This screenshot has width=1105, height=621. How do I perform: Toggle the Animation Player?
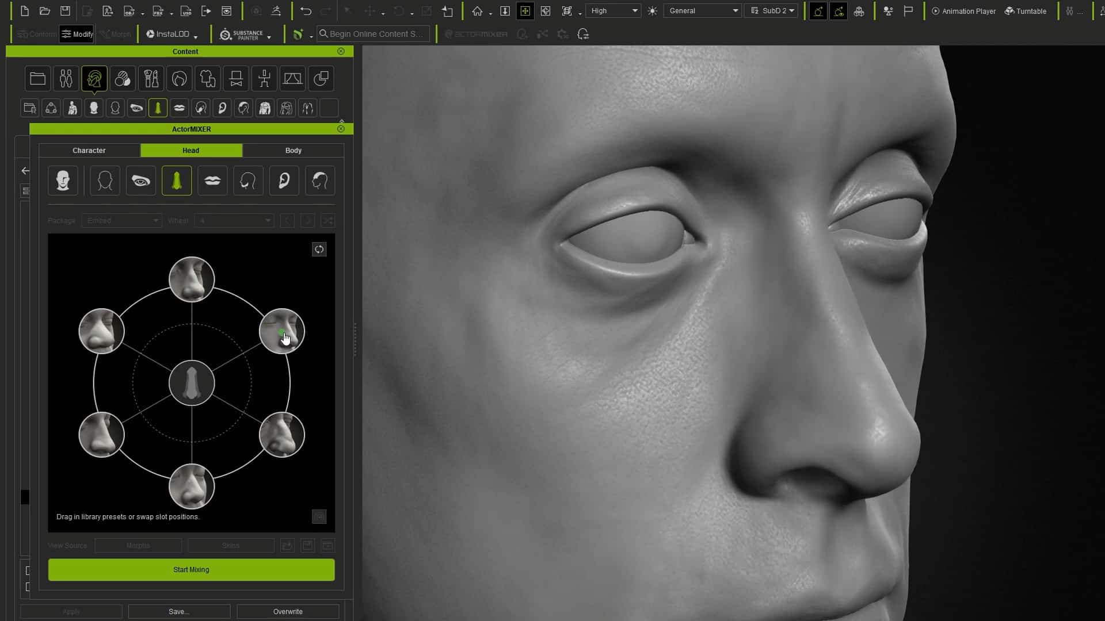[963, 11]
